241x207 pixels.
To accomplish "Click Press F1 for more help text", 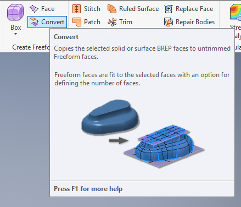I will click(x=88, y=189).
